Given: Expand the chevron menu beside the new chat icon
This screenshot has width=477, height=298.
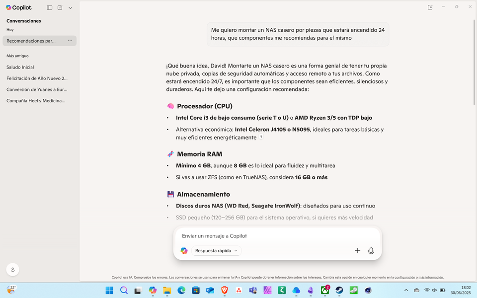Looking at the screenshot, I should (x=70, y=8).
